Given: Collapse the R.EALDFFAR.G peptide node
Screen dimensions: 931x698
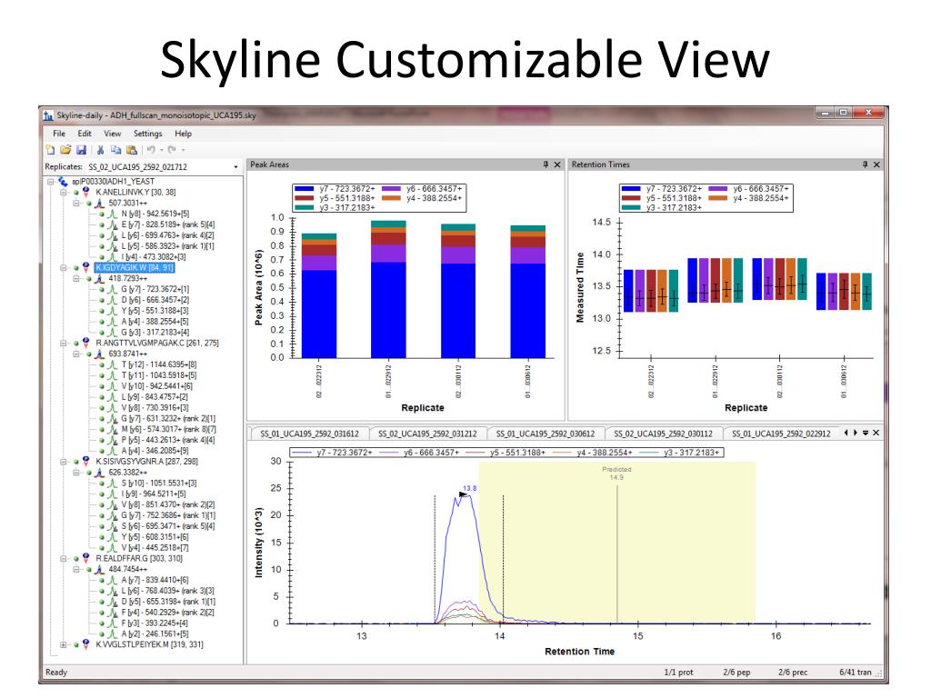Looking at the screenshot, I should pos(63,559).
